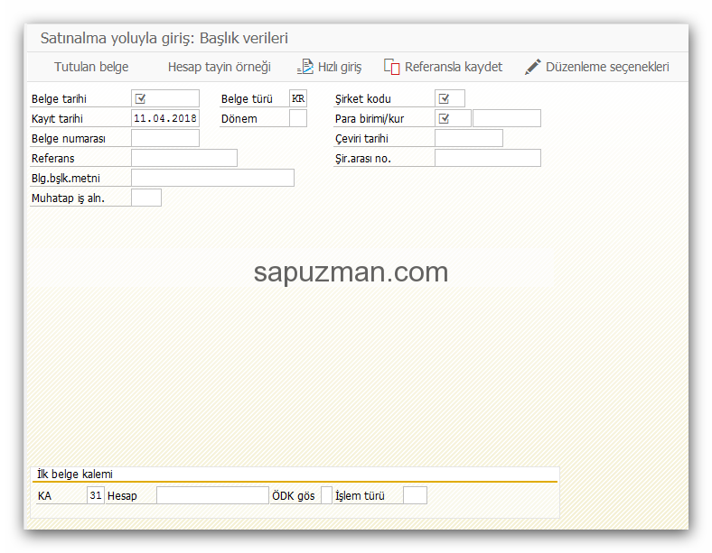
Task: Click the Çeviri tarihi label
Action: (361, 139)
